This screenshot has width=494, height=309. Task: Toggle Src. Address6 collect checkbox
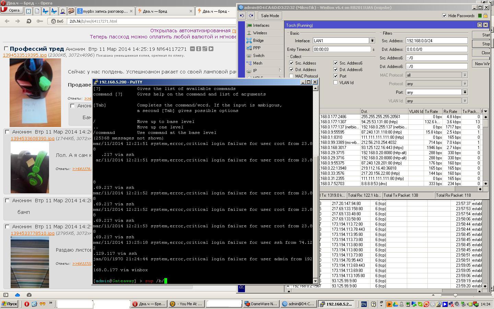(336, 63)
